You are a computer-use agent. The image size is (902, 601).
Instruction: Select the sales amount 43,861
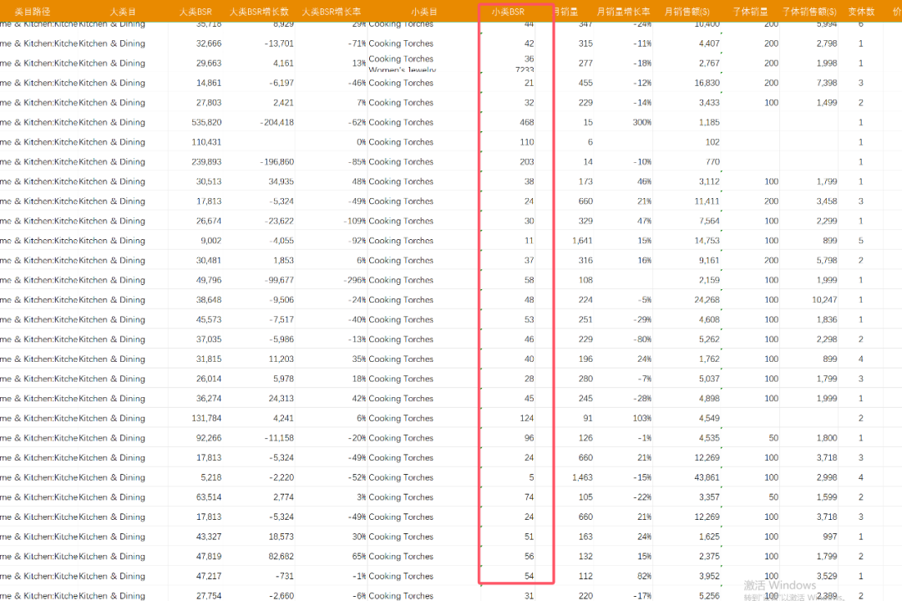pos(707,477)
